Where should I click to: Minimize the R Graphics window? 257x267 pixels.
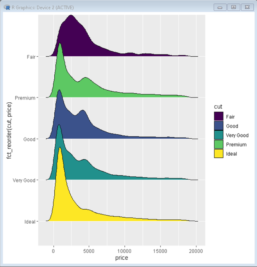tap(220, 7)
